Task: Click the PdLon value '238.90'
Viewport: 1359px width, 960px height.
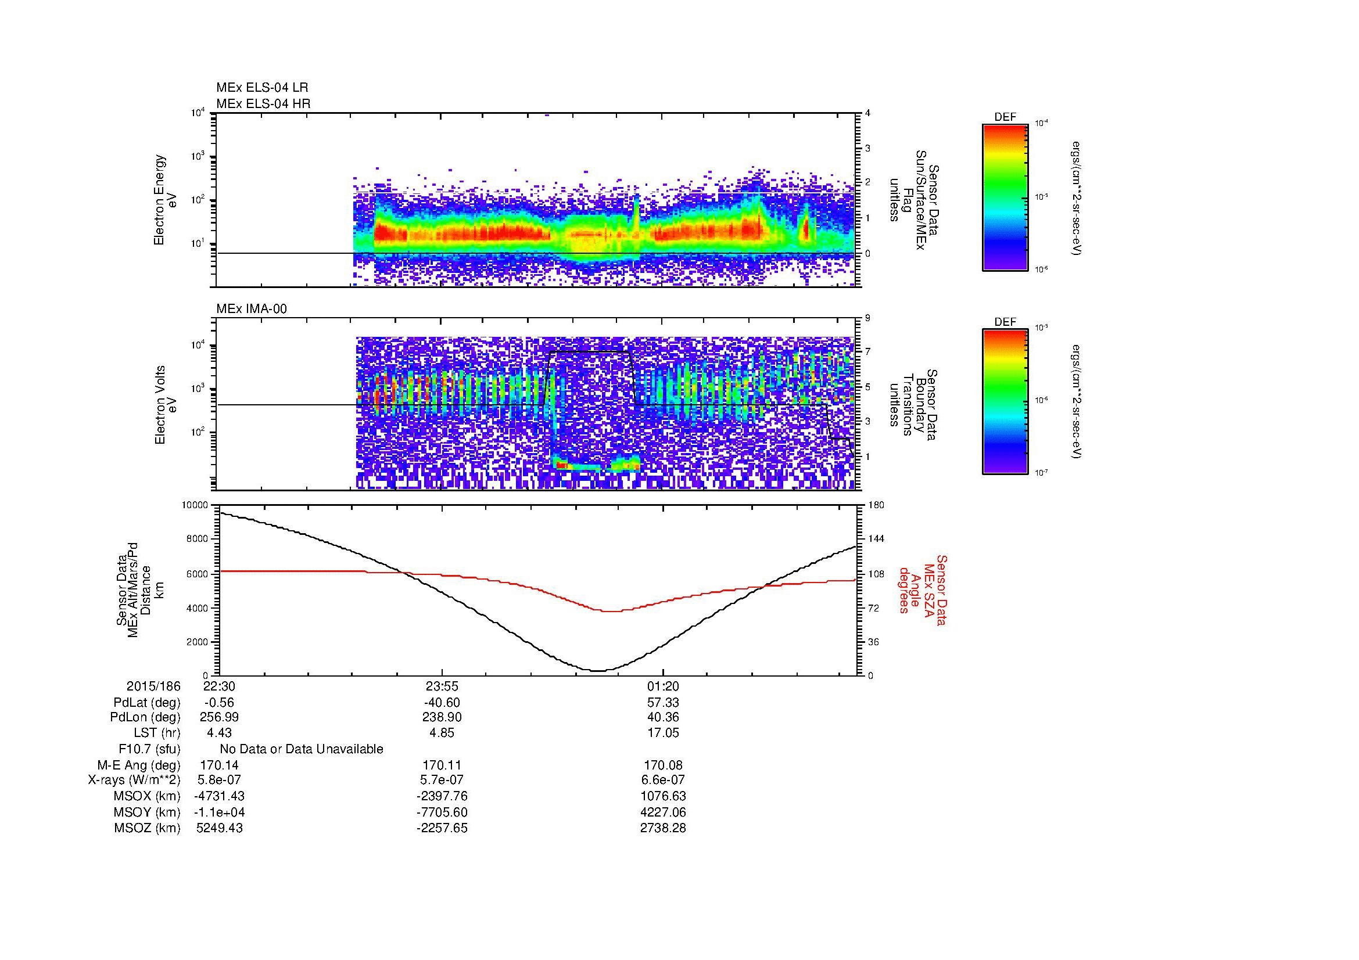Action: point(442,717)
